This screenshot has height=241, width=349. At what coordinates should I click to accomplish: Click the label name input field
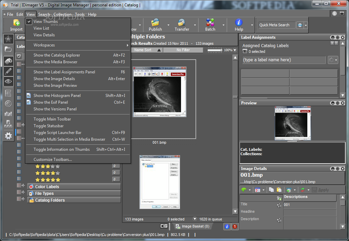pyautogui.click(x=284, y=60)
